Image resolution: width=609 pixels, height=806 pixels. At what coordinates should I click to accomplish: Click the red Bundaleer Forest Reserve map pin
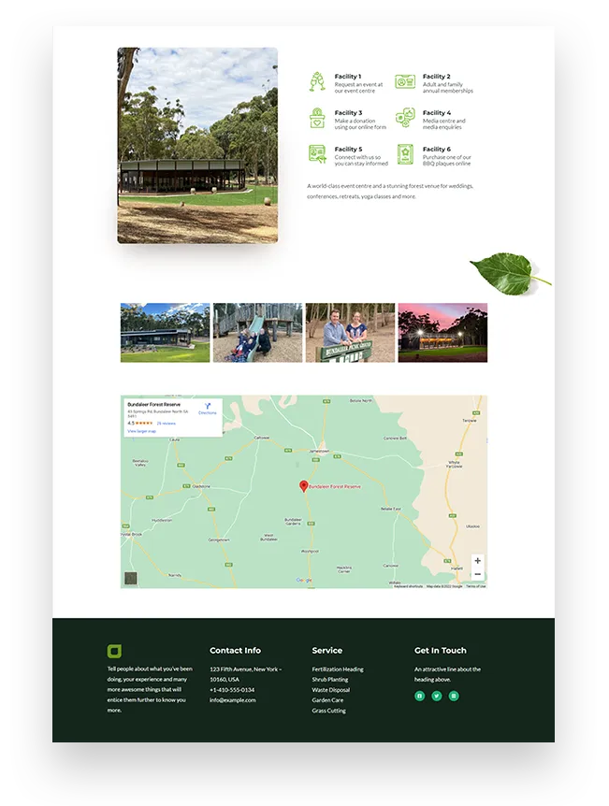(303, 486)
